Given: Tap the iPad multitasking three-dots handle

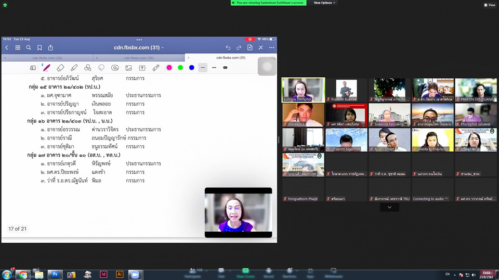Looking at the screenshot, I should click(x=139, y=40).
